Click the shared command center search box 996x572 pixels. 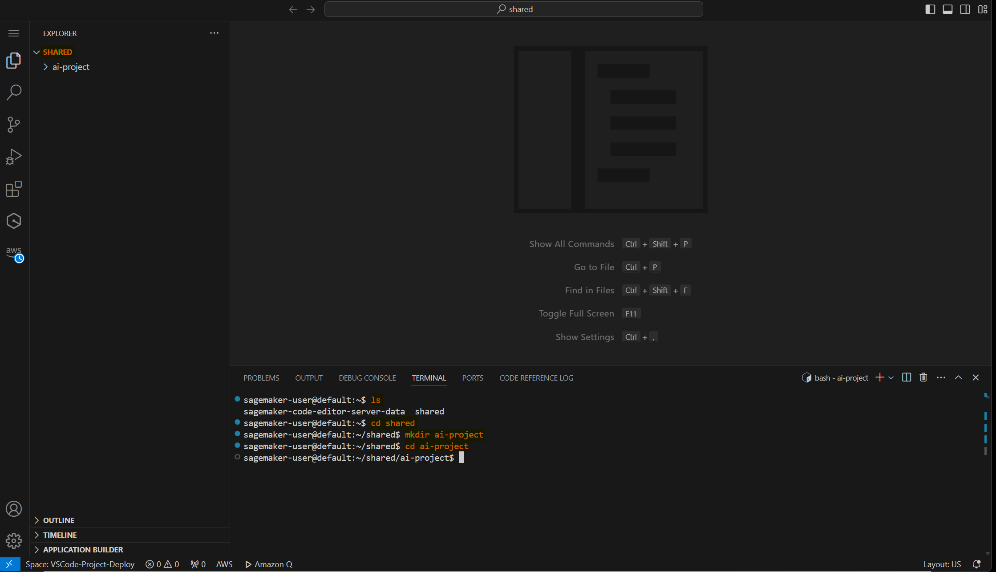tap(514, 9)
